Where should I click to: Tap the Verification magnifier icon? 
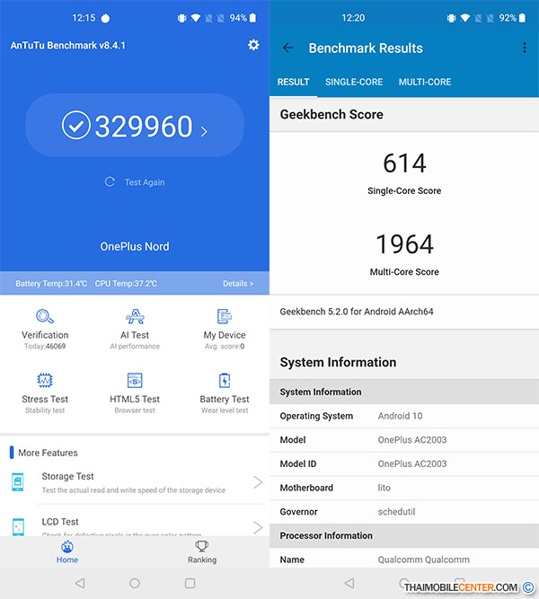[x=45, y=317]
